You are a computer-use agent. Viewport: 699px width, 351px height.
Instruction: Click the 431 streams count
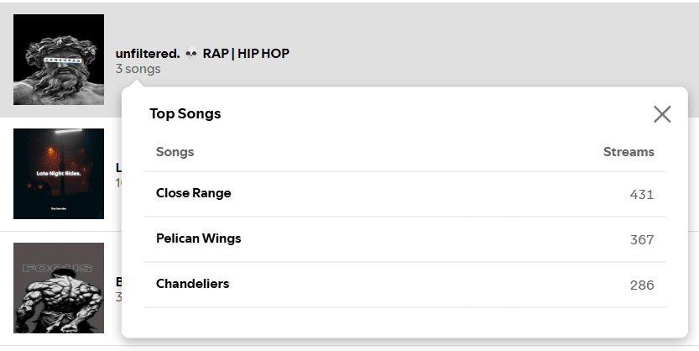(x=642, y=195)
